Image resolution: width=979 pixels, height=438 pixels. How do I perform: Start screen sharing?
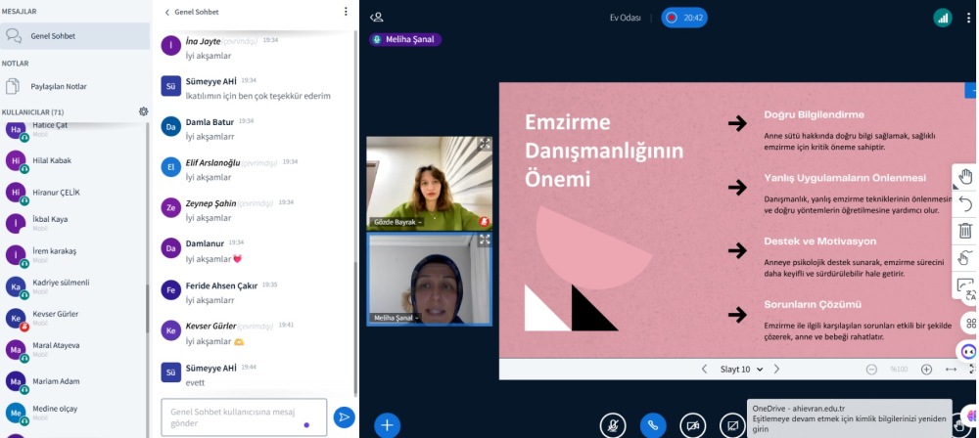click(732, 425)
